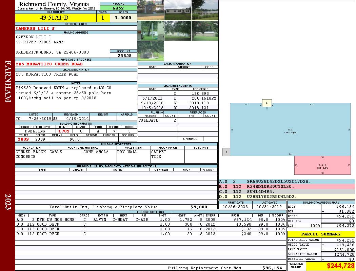
Task: Click the red year built 2009 field
Action: coord(23,139)
